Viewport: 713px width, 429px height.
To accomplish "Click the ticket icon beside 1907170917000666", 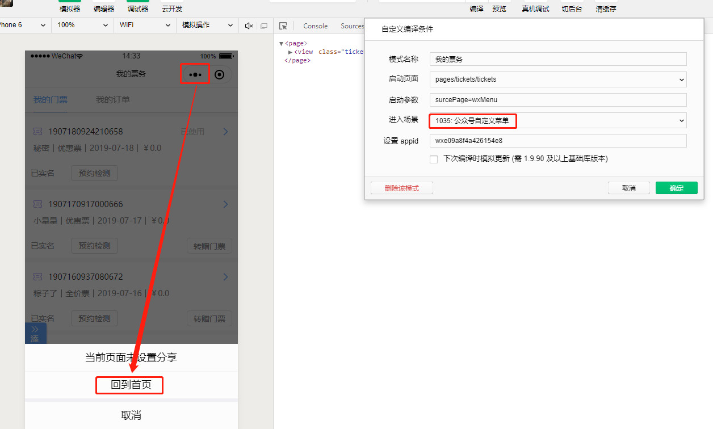I will point(38,204).
